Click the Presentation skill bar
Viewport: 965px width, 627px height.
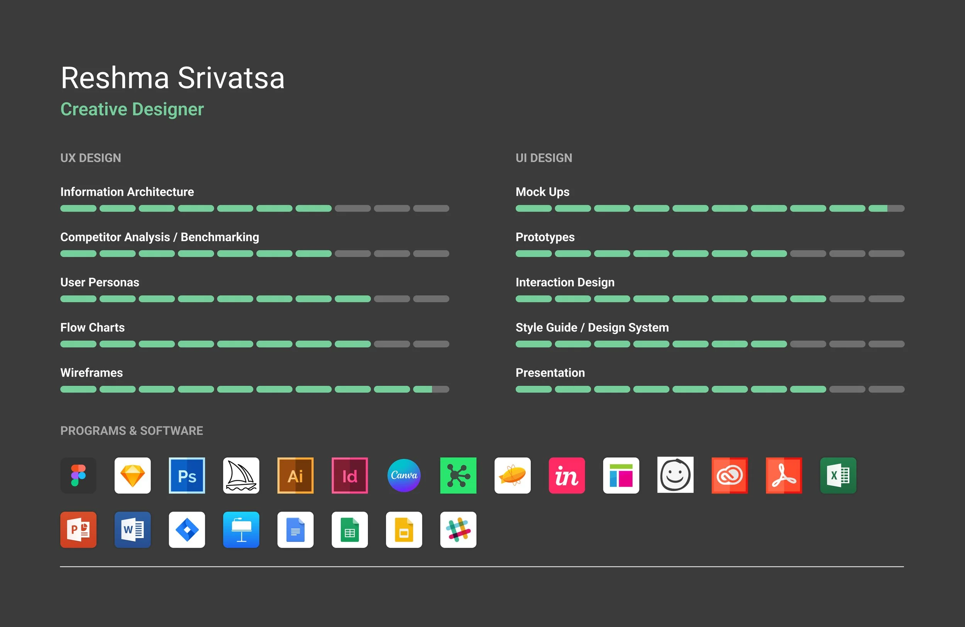tap(710, 389)
